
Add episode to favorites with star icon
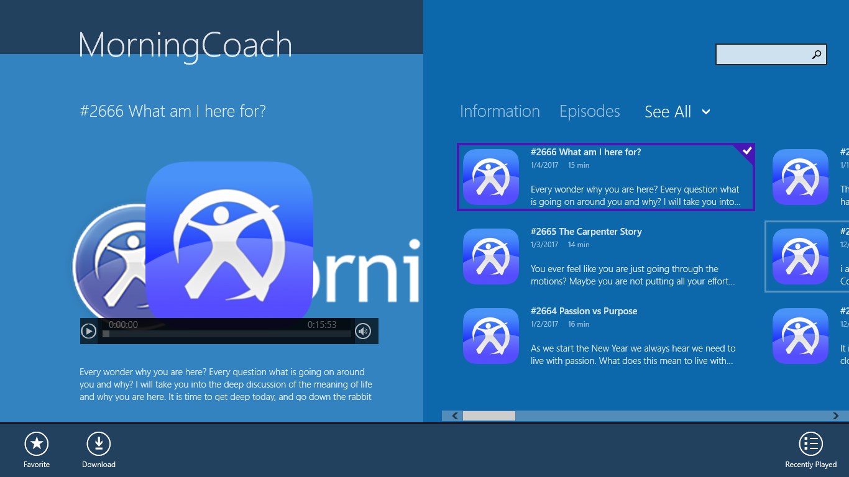click(x=37, y=444)
